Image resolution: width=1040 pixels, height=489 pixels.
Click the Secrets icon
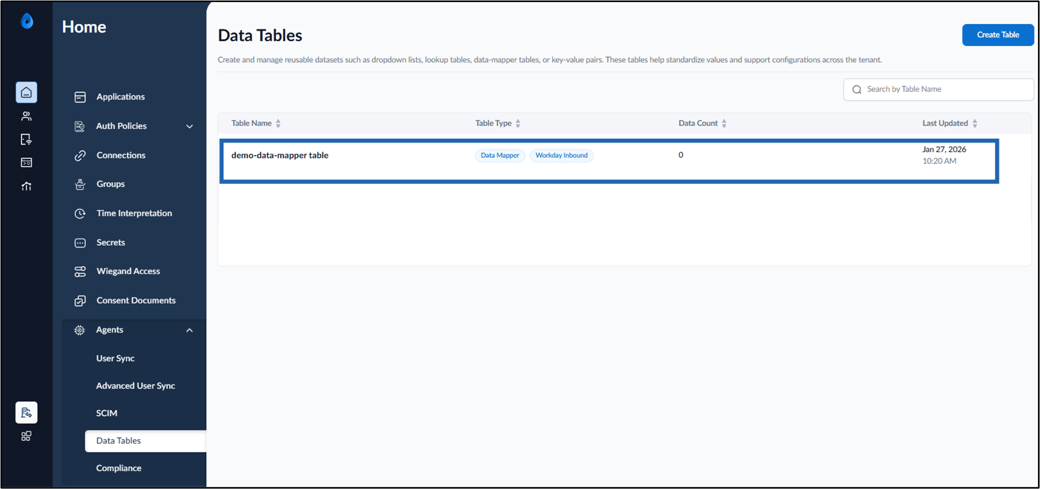point(80,243)
